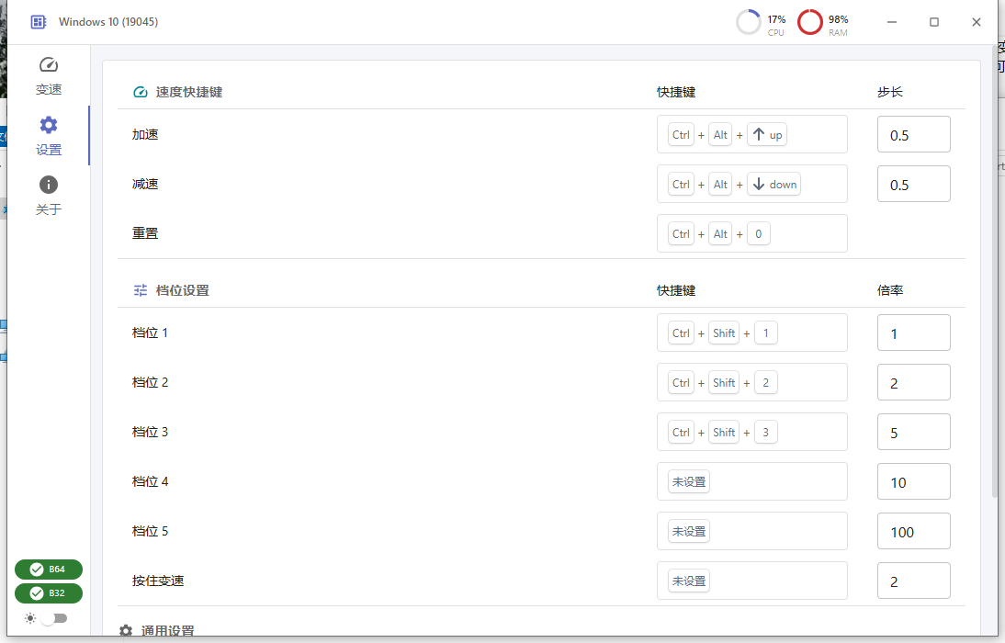Toggle the light/dark theme switch
This screenshot has height=643, width=1005.
54,618
